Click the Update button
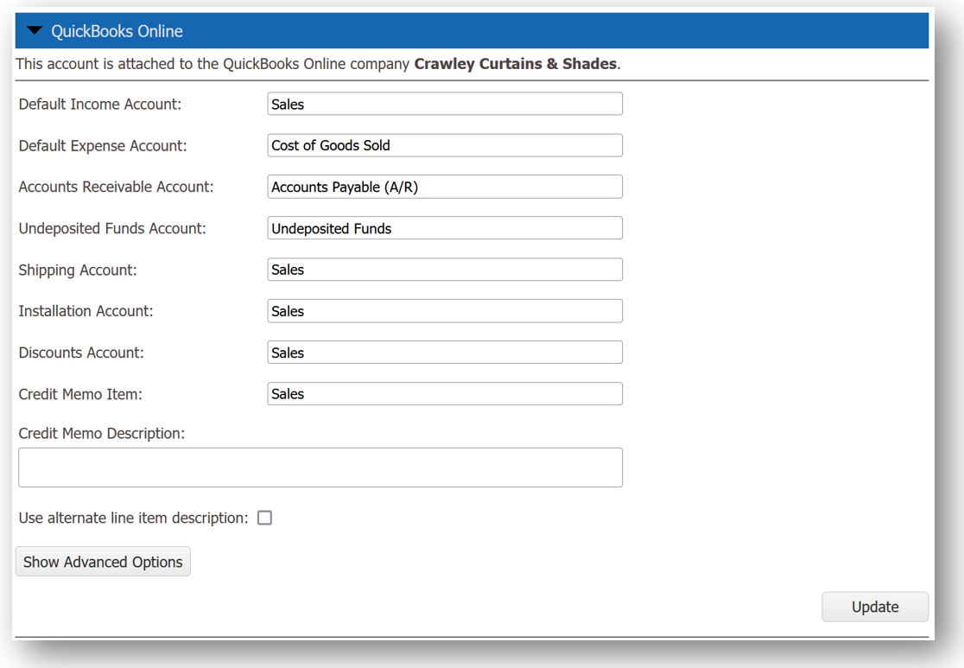This screenshot has width=964, height=668. click(x=875, y=608)
